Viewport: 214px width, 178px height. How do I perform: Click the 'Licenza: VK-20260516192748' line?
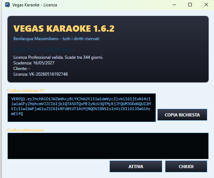pos(40,74)
